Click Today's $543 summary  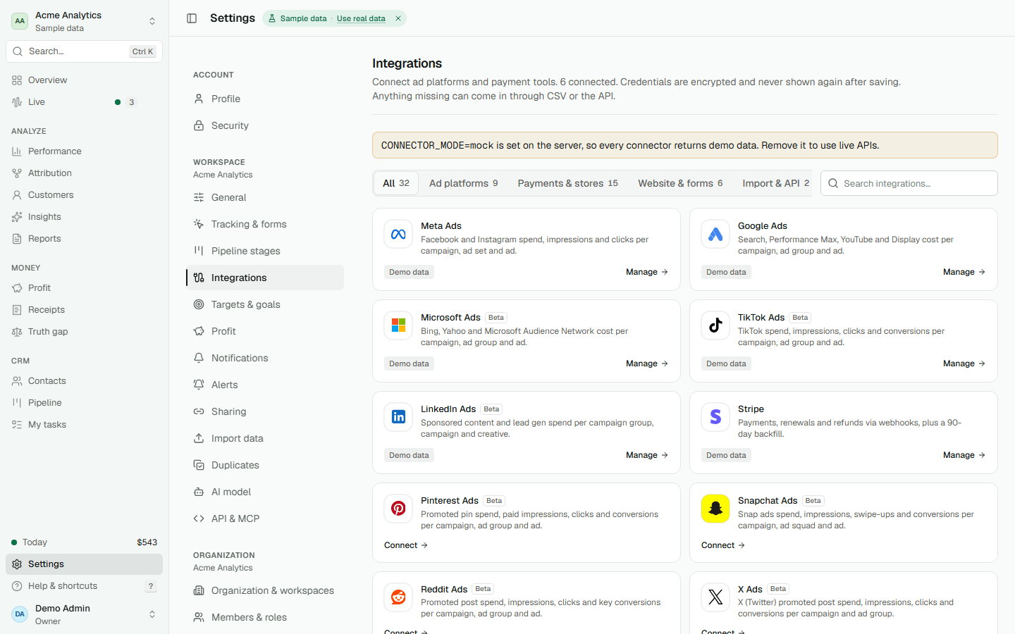(x=84, y=542)
